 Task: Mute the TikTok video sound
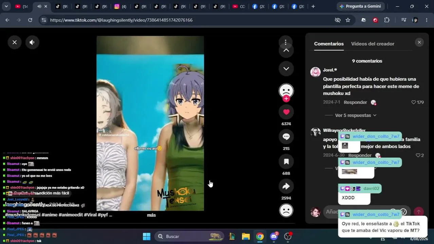[x=32, y=42]
